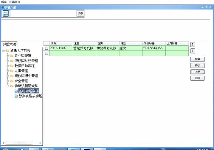Click the folder icon beside 安全管理

12,81
